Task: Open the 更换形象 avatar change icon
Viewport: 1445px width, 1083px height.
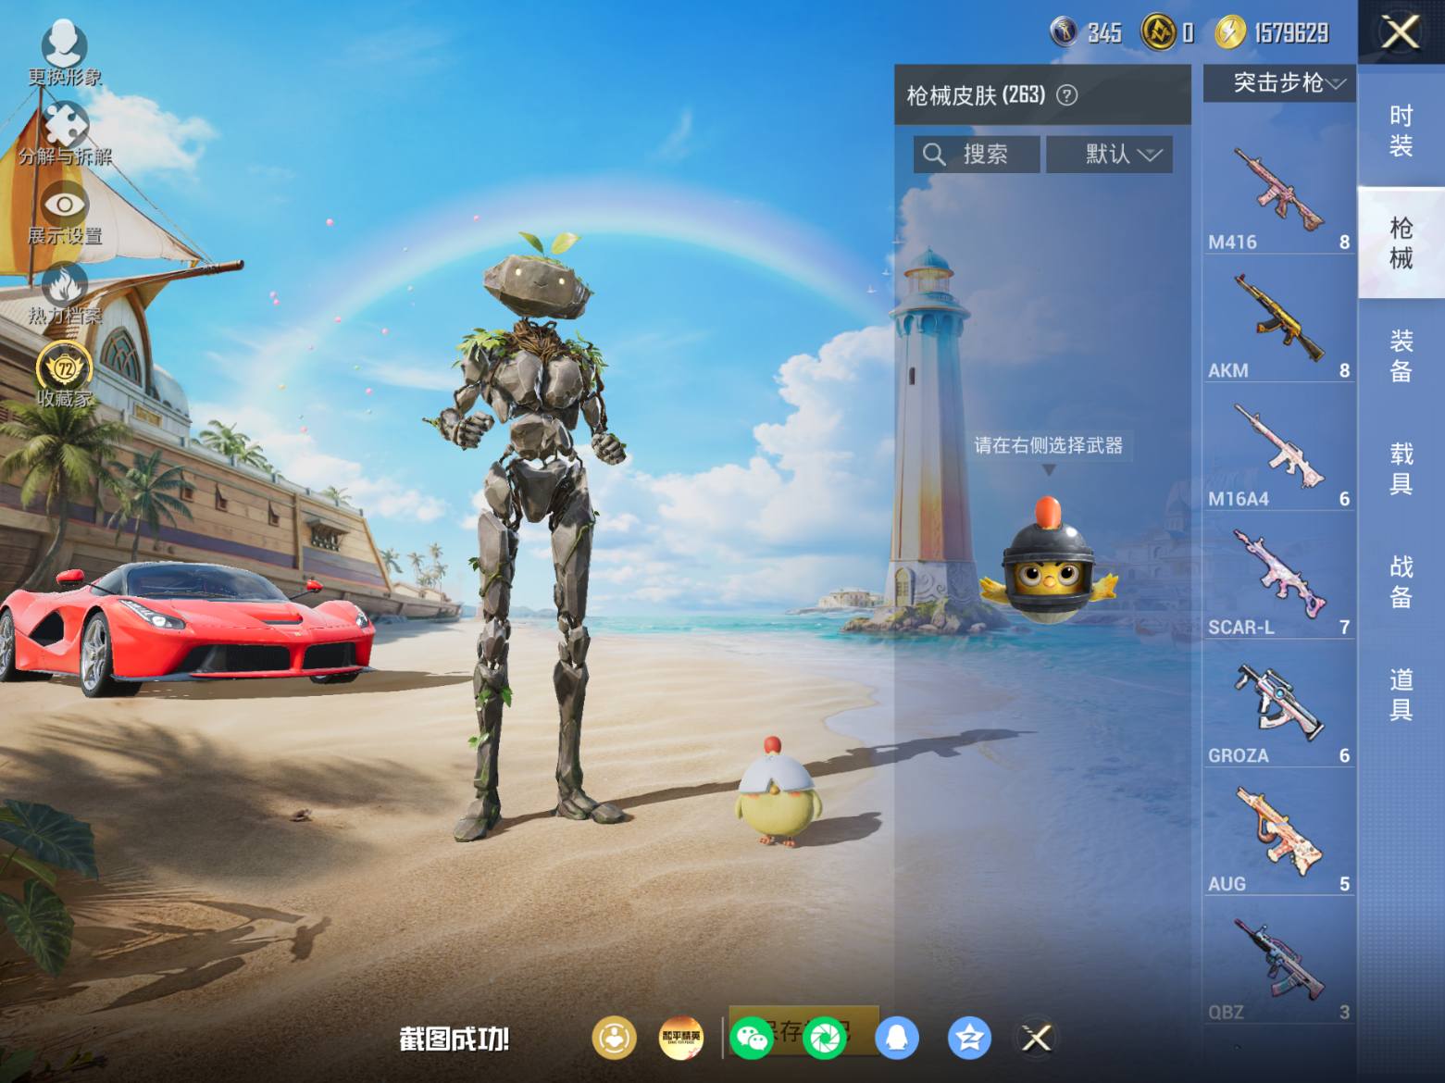Action: pos(64,53)
